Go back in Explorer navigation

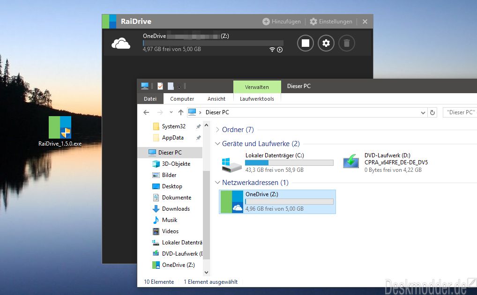click(146, 112)
